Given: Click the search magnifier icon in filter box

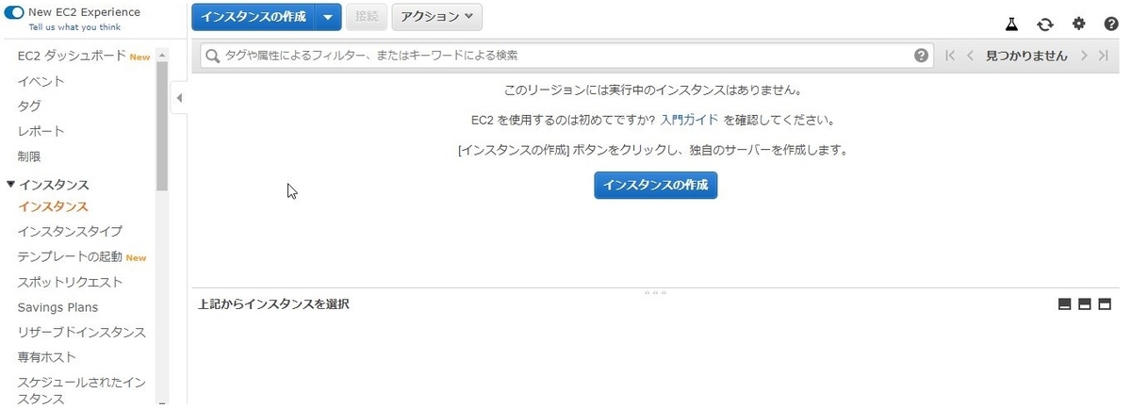Looking at the screenshot, I should 213,56.
